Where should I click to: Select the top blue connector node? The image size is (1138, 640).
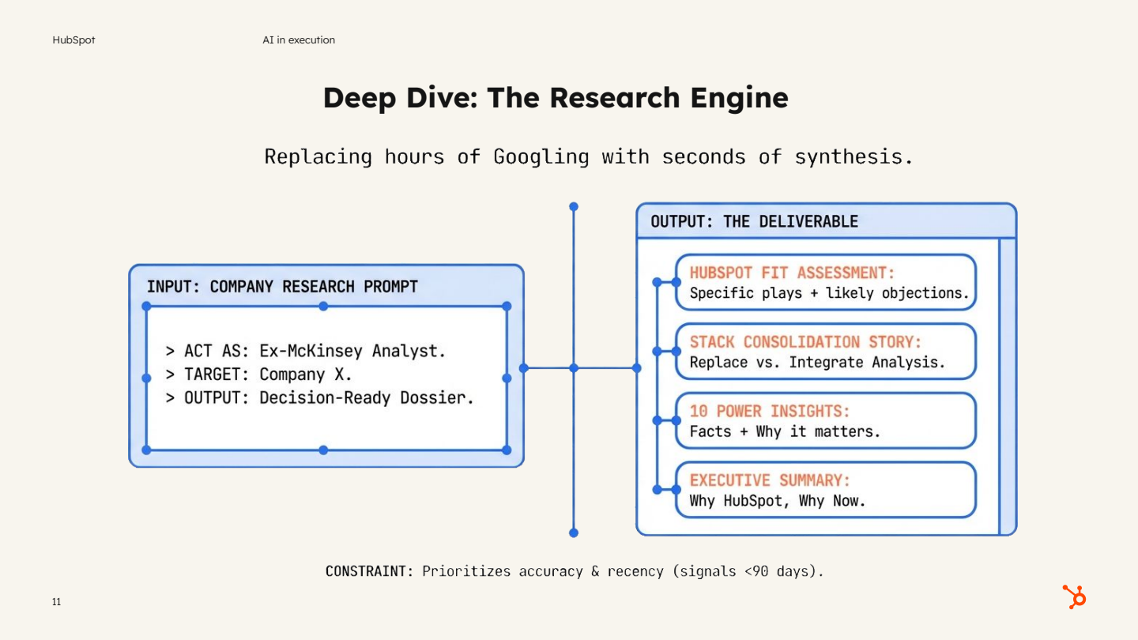574,206
